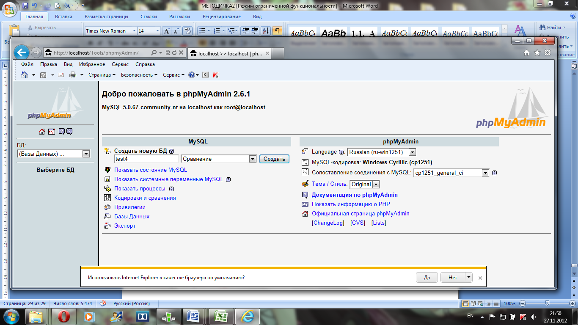Open the Страница dropdown in IE command bar

102,75
